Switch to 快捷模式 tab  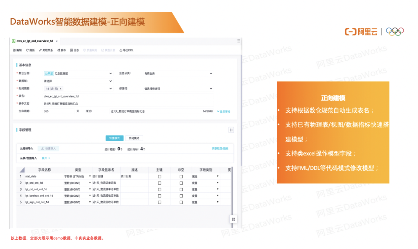coord(115,138)
